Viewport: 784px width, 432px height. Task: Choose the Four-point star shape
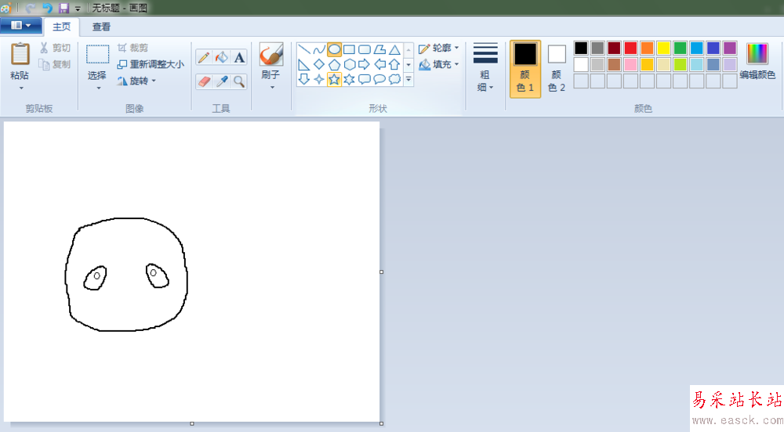[319, 79]
